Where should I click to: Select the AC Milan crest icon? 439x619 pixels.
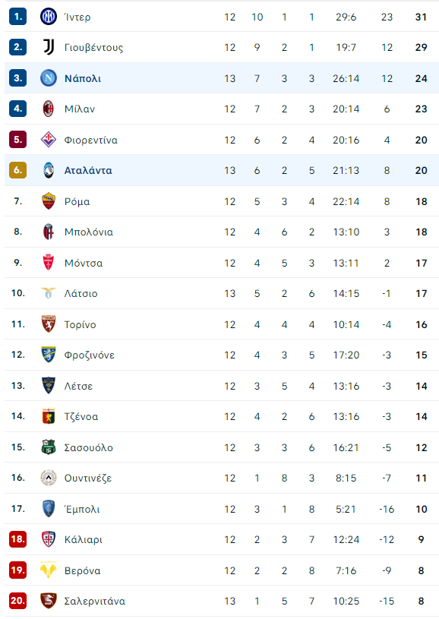tap(49, 109)
